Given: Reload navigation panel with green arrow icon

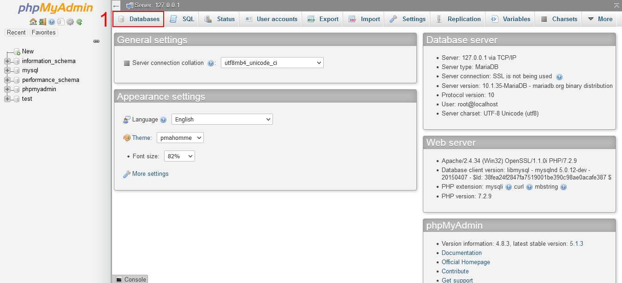Looking at the screenshot, I should (x=79, y=22).
